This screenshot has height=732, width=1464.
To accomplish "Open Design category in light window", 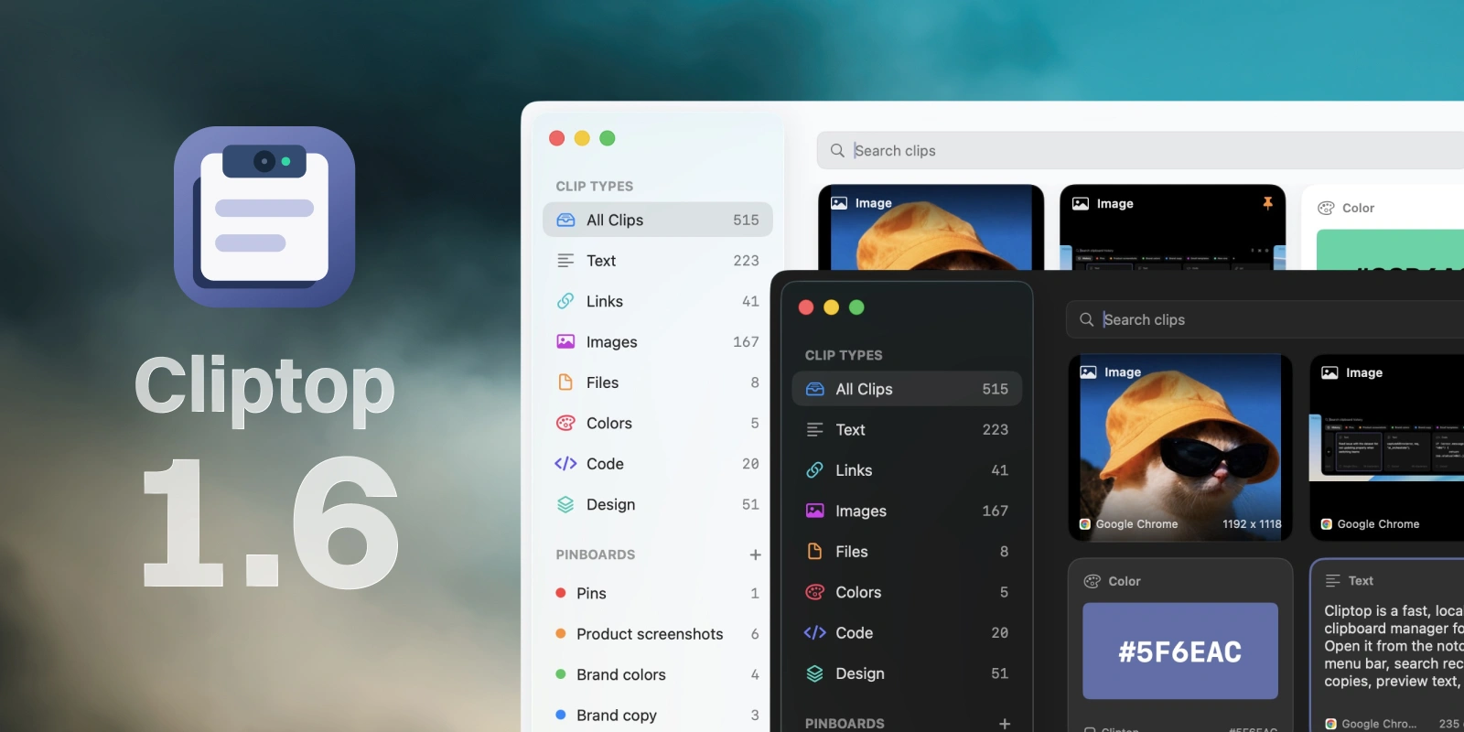I will [x=658, y=504].
